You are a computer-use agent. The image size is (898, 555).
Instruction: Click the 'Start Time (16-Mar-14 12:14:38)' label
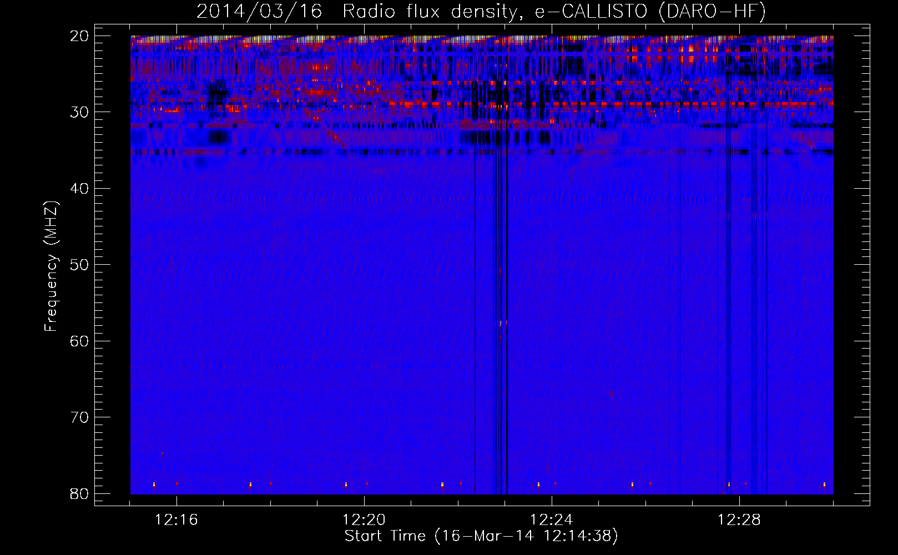click(481, 536)
